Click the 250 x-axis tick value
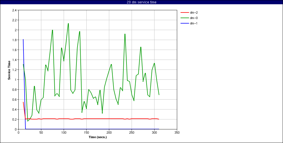 click(x=132, y=133)
